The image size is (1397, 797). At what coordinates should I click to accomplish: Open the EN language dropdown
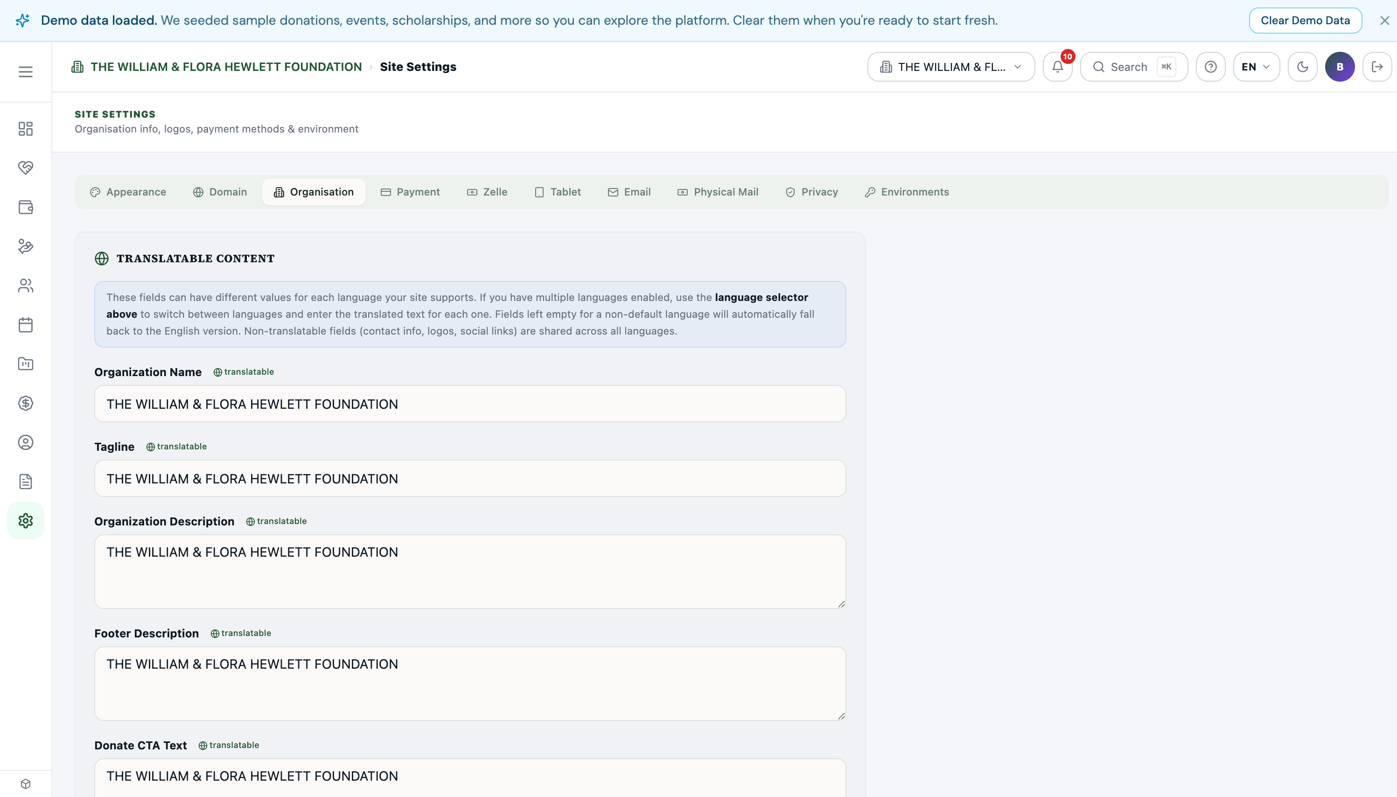(x=1257, y=67)
